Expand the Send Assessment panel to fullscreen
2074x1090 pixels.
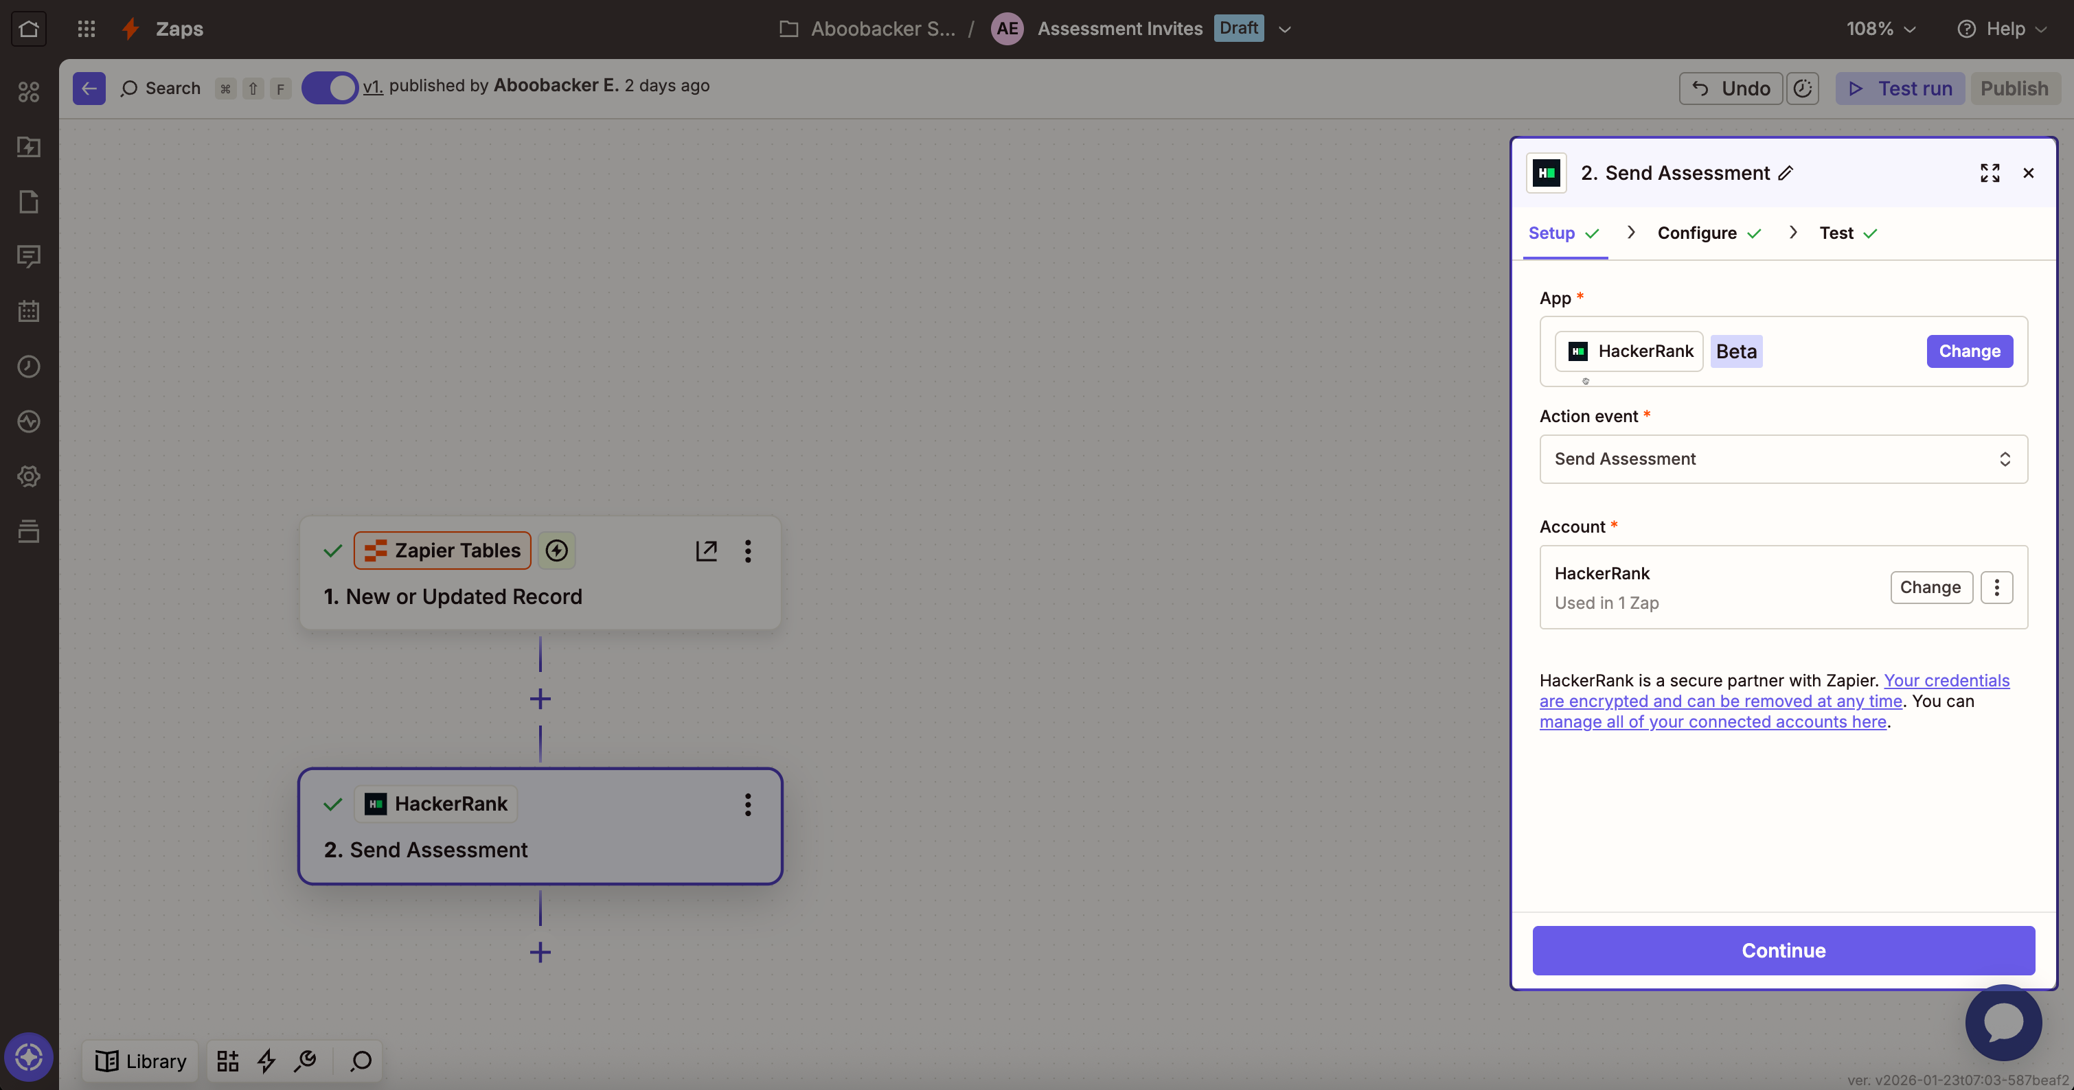pyautogui.click(x=1990, y=173)
